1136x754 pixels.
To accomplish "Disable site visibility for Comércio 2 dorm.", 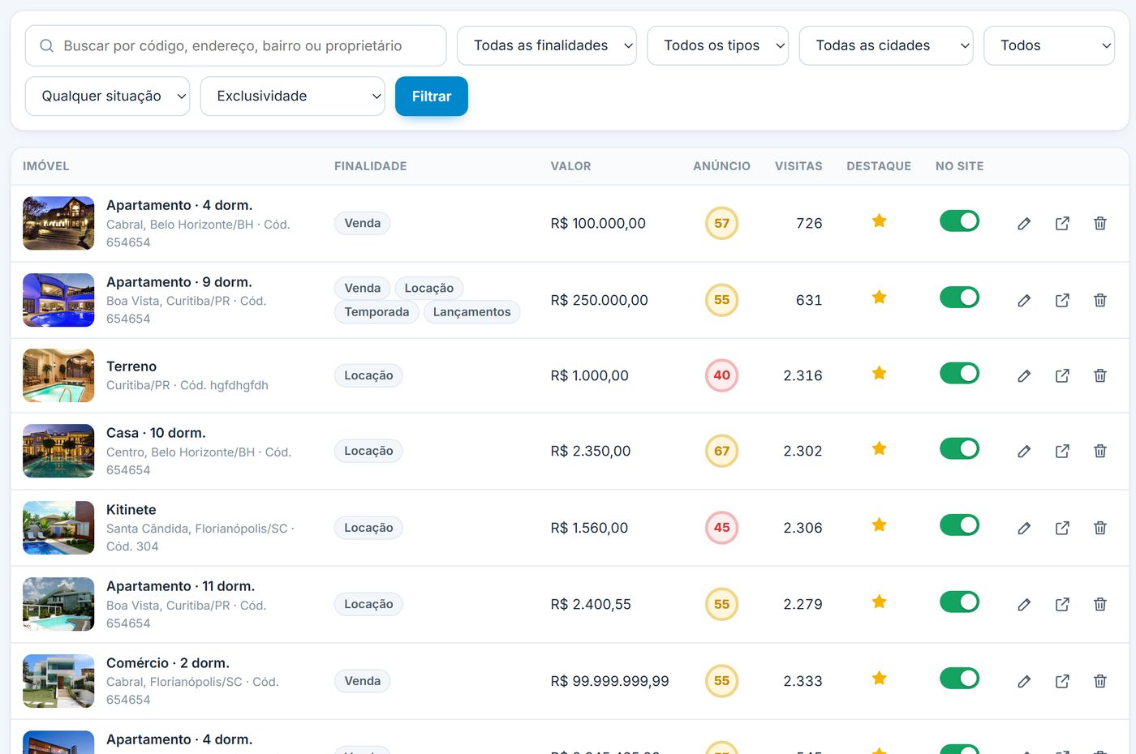I will tap(959, 678).
